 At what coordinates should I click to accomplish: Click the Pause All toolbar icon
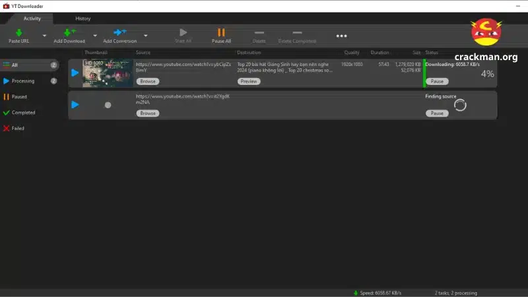point(221,32)
